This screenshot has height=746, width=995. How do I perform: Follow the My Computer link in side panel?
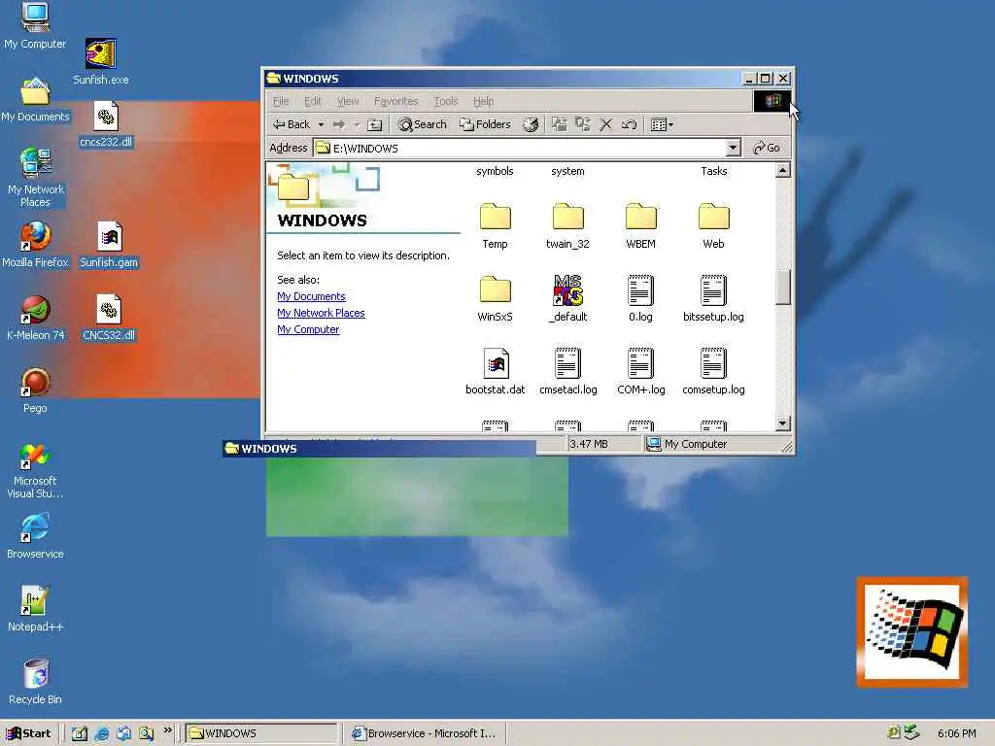[x=308, y=329]
